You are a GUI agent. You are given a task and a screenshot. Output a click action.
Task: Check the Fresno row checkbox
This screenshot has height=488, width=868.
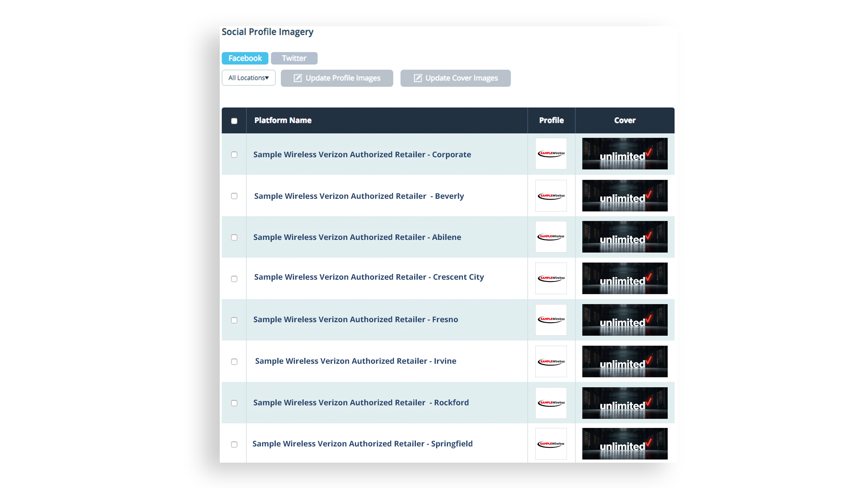click(234, 320)
